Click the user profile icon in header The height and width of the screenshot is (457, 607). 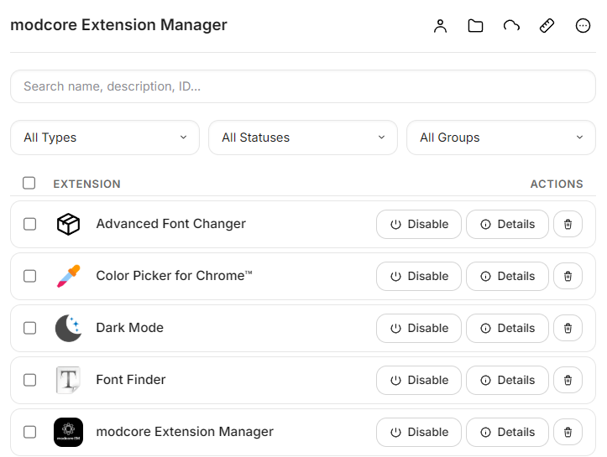tap(441, 26)
